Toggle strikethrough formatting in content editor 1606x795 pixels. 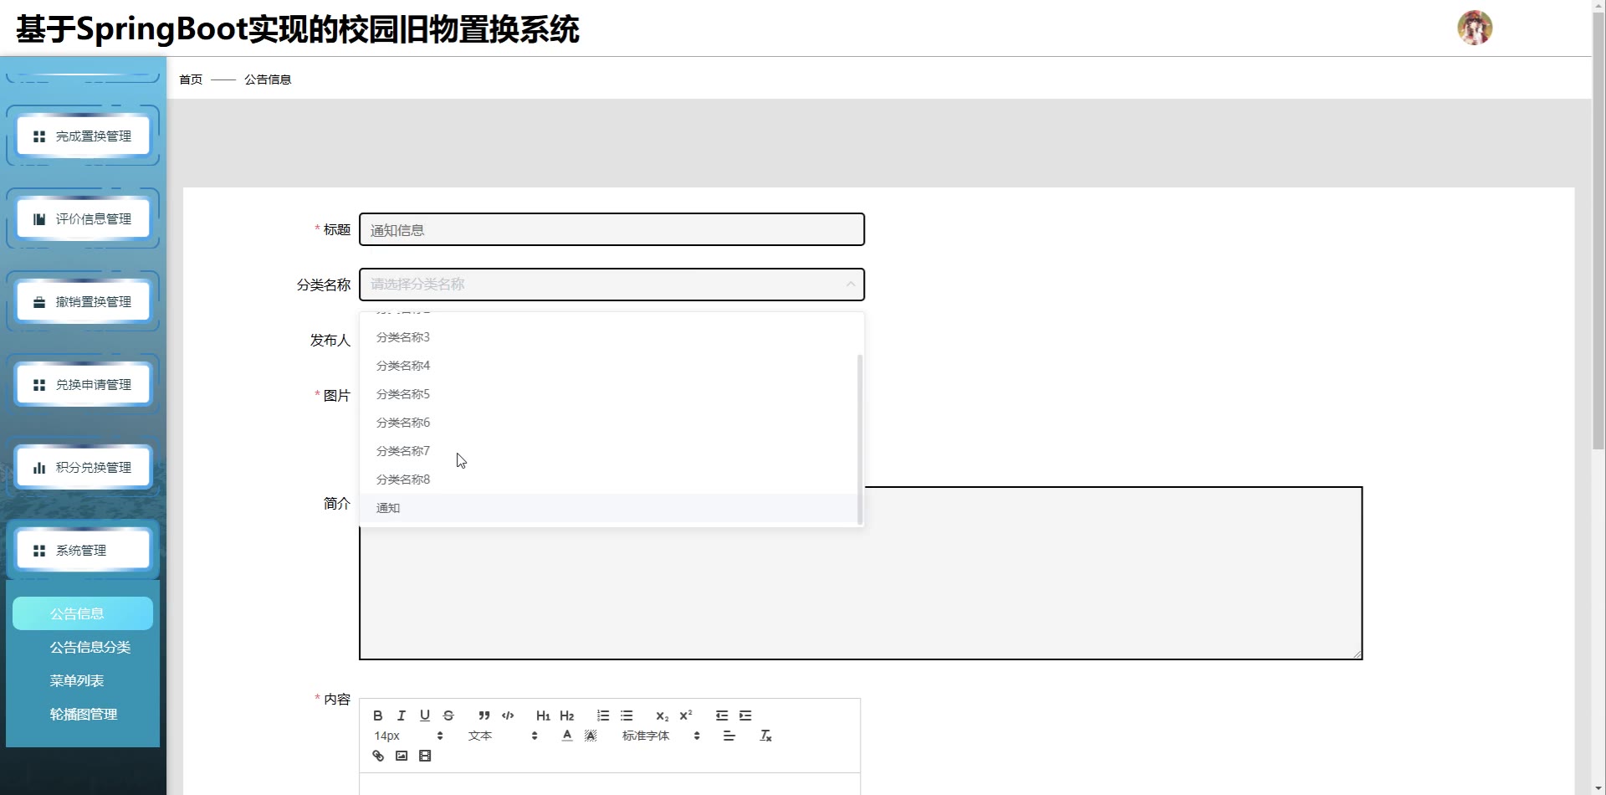[448, 715]
